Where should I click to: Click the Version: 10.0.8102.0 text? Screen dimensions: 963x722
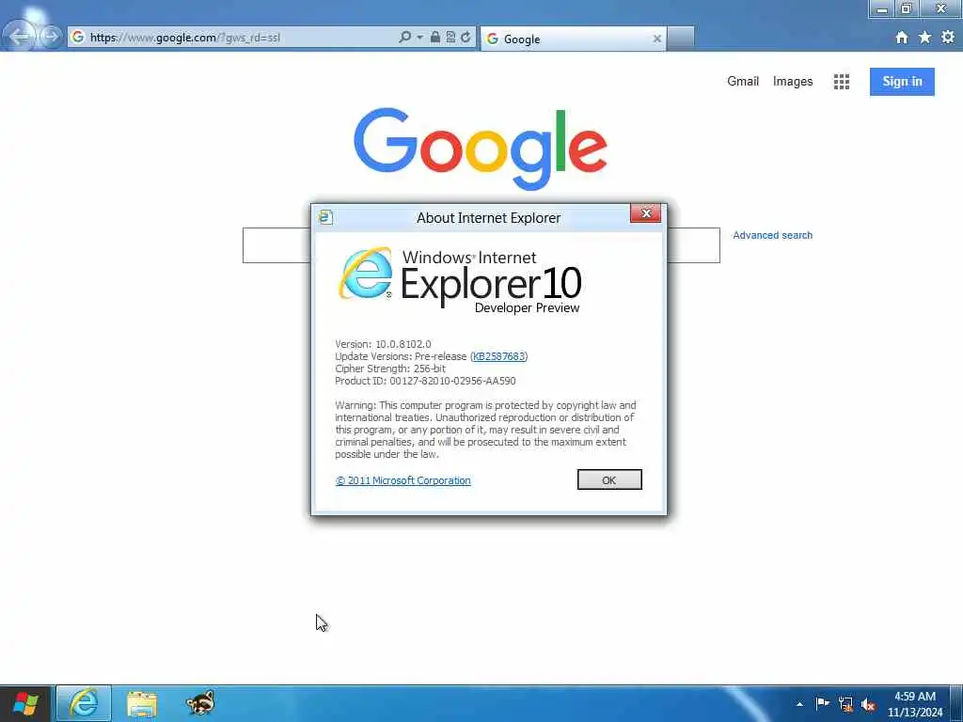(x=384, y=344)
